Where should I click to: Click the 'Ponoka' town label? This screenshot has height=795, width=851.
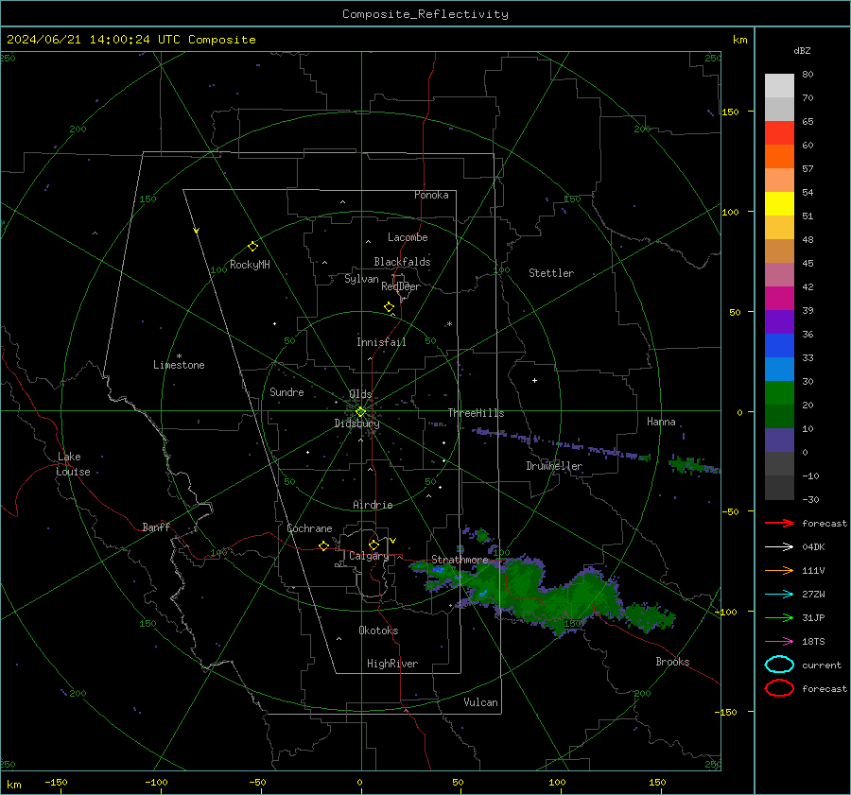[431, 195]
